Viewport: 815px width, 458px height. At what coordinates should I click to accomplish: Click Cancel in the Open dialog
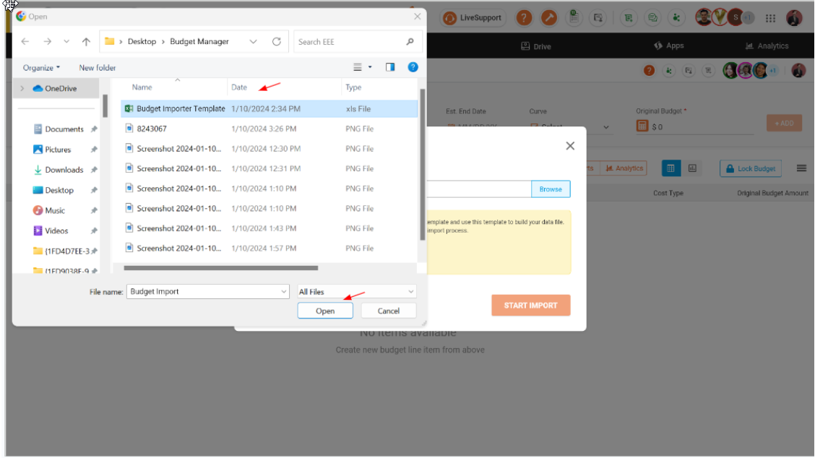click(x=388, y=311)
